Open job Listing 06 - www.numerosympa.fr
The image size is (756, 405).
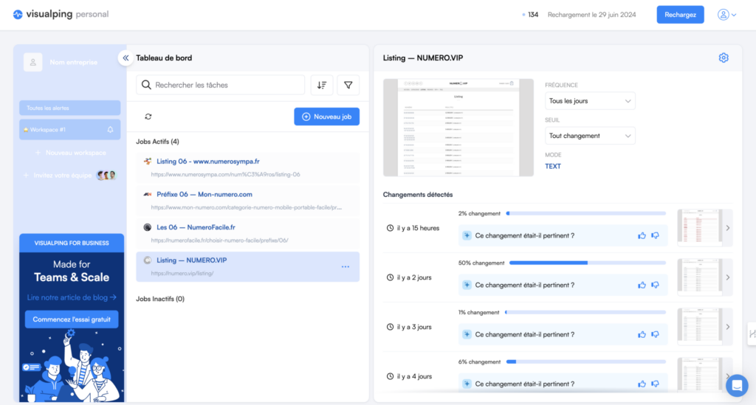(x=247, y=167)
